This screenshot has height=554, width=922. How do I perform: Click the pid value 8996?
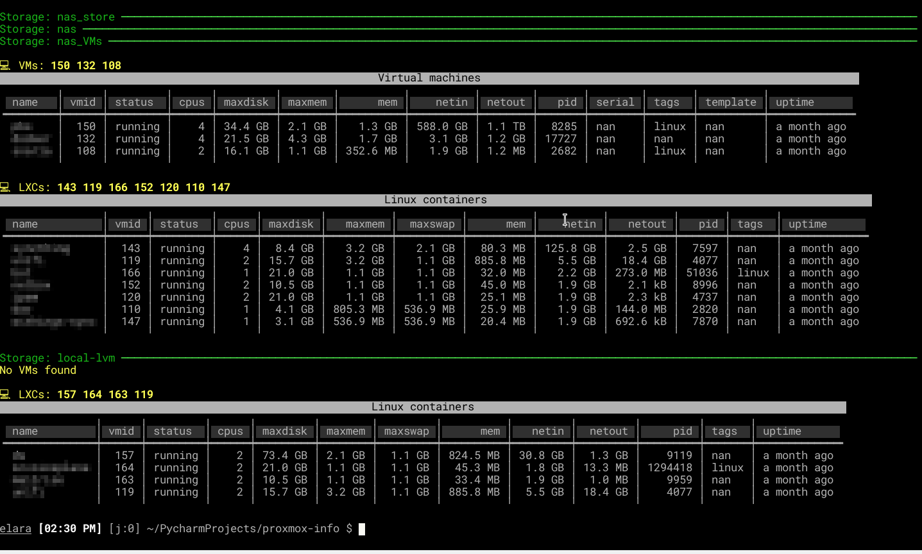705,285
